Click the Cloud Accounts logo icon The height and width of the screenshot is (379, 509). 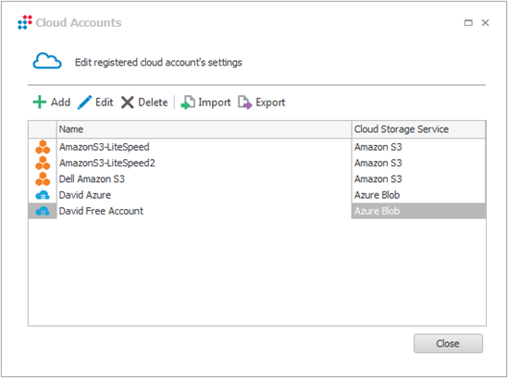click(25, 22)
